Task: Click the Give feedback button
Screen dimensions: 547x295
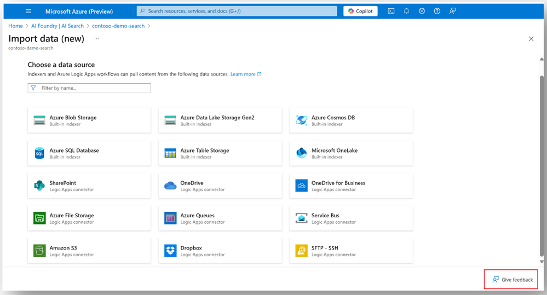Action: click(x=513, y=280)
